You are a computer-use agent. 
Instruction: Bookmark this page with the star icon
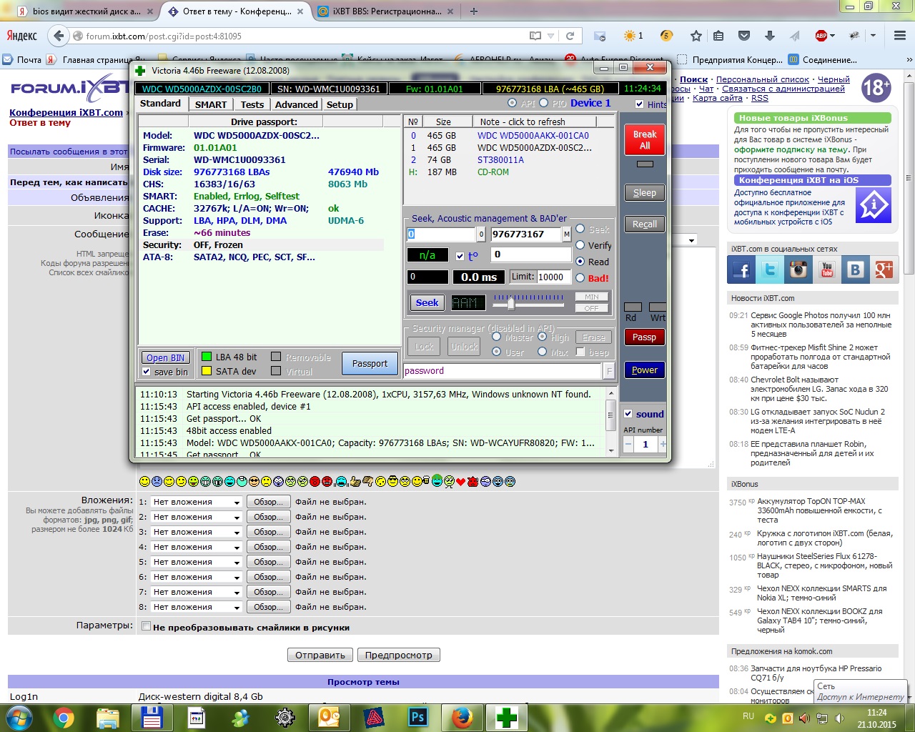(x=696, y=36)
